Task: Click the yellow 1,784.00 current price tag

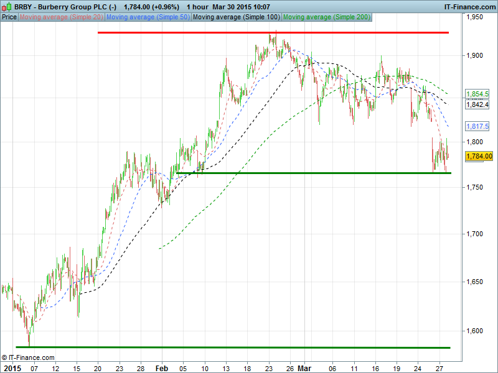Action: click(479, 156)
